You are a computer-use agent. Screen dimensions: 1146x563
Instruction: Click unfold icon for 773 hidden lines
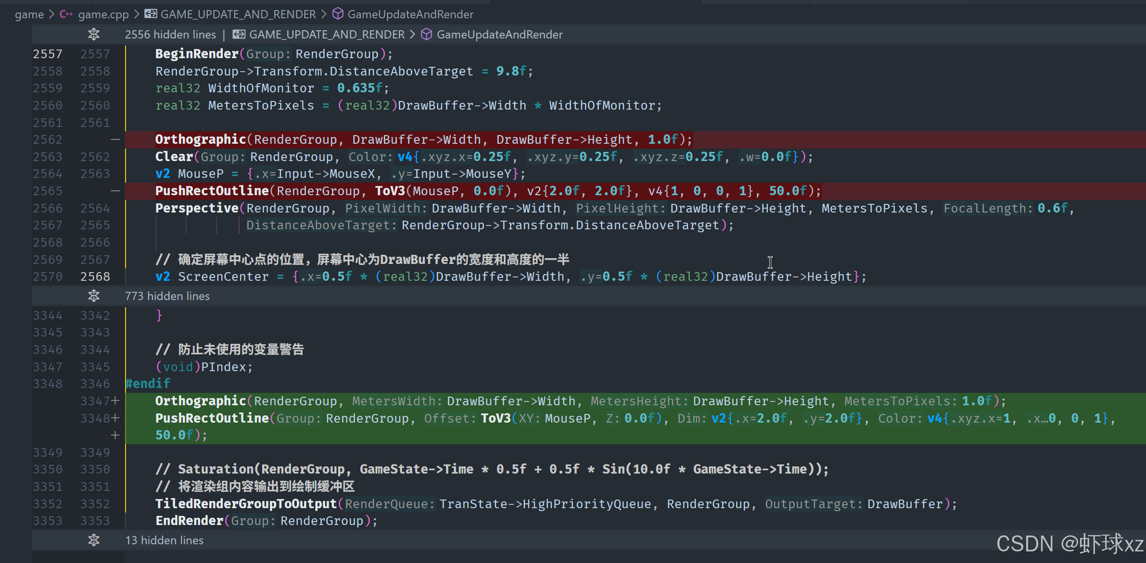(x=94, y=296)
